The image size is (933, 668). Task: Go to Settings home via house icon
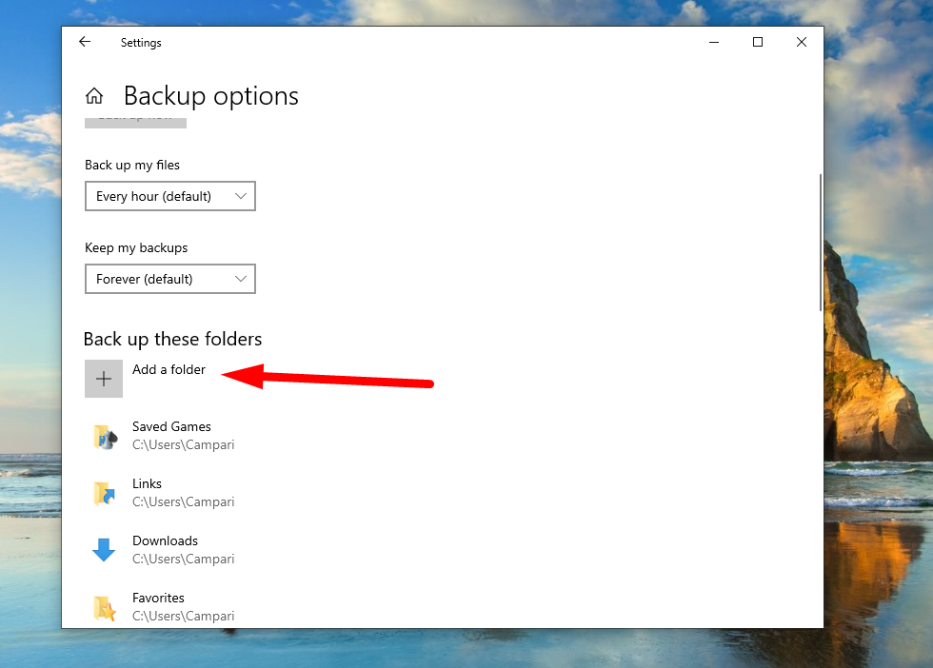tap(94, 96)
